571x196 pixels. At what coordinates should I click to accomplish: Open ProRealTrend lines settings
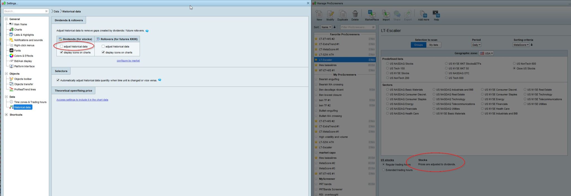[25, 89]
